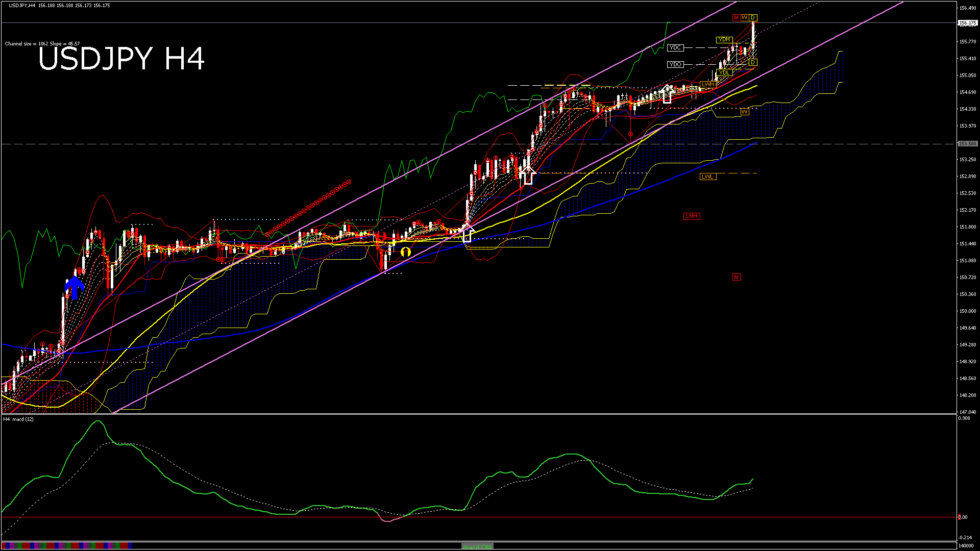Click the colored session bar strip
The width and height of the screenshot is (980, 551).
coord(67,546)
